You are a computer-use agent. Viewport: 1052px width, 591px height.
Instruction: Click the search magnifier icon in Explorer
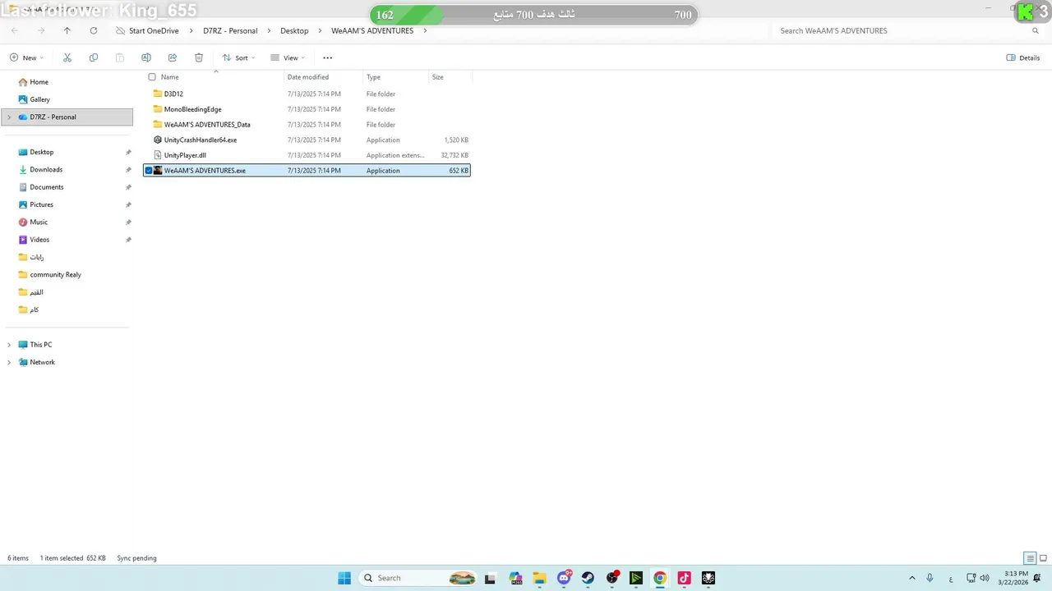(1036, 30)
